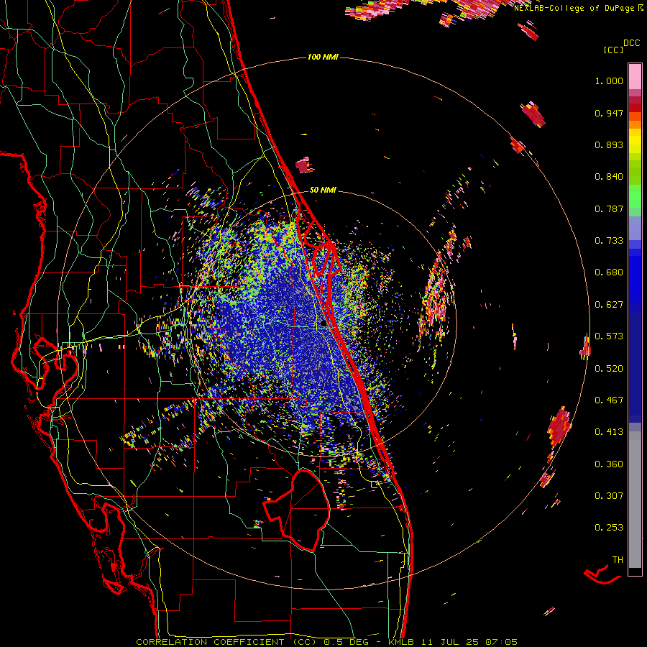Click the gray color band in legend

[635, 500]
